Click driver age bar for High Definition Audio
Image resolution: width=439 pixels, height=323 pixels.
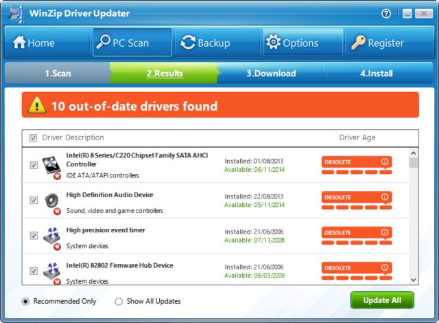click(357, 208)
